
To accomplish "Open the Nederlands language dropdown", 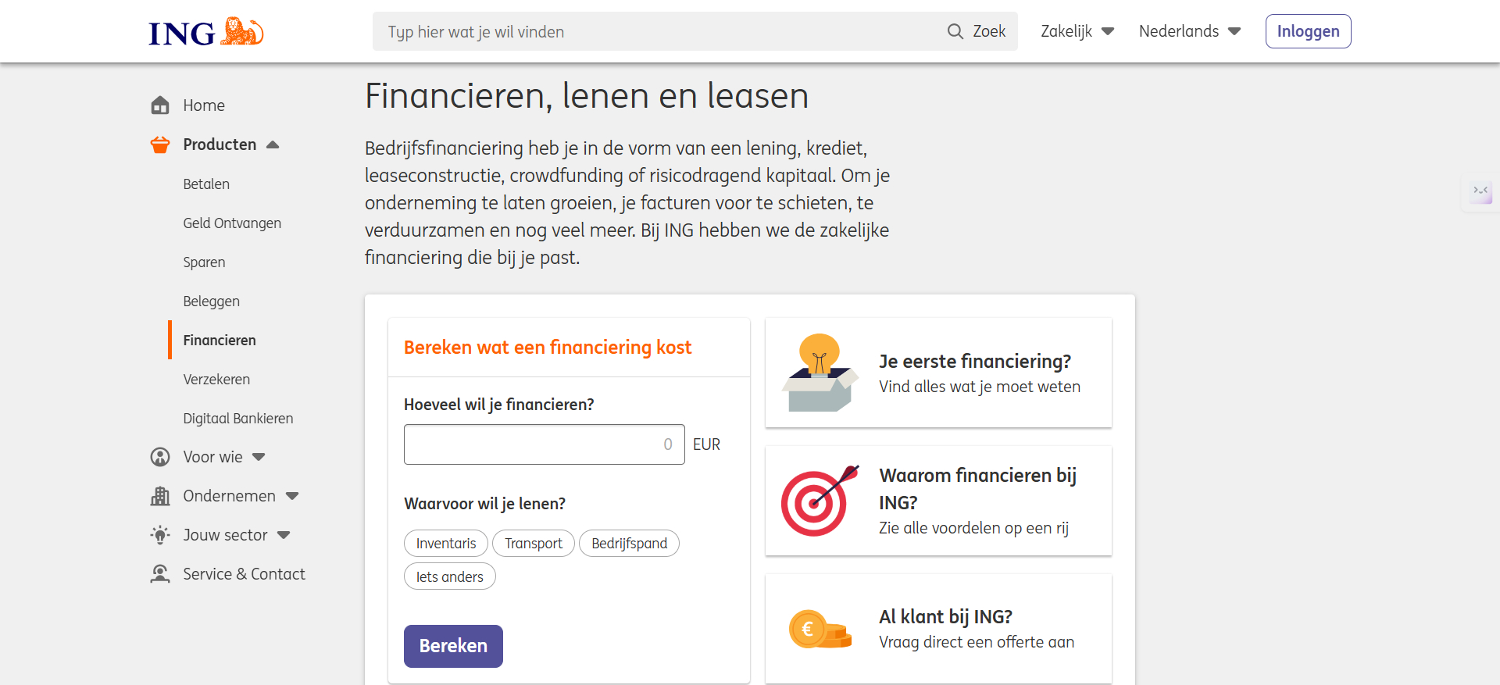I will tap(1190, 31).
